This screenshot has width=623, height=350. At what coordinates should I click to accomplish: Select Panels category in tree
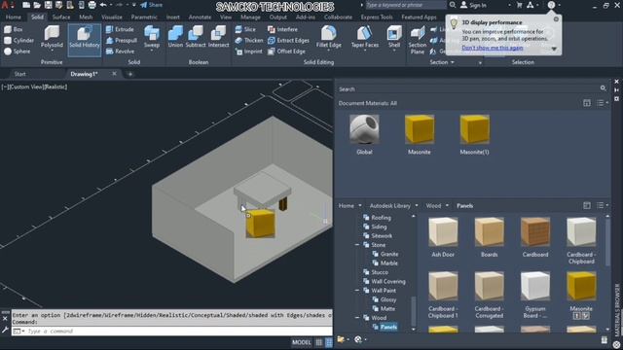pyautogui.click(x=388, y=327)
